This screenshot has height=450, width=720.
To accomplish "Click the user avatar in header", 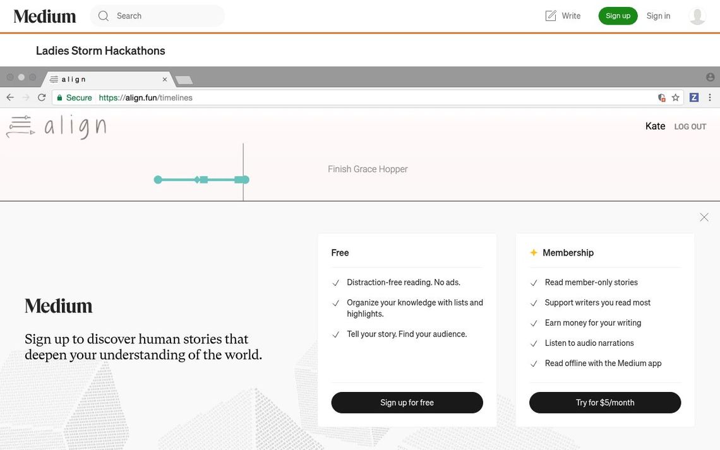I will 697,16.
